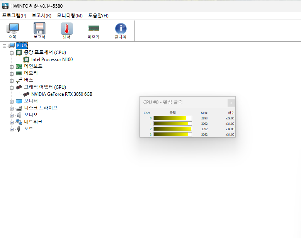Viewport: 301px width, 238px height.
Task: Click the Core 3 clock bar
Action: pyautogui.click(x=173, y=134)
